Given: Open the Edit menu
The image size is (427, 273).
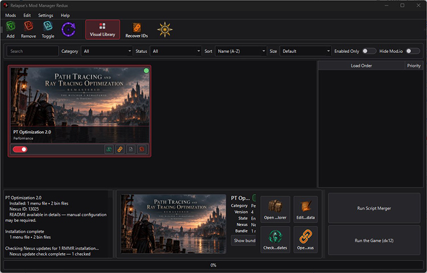Looking at the screenshot, I should (x=27, y=15).
